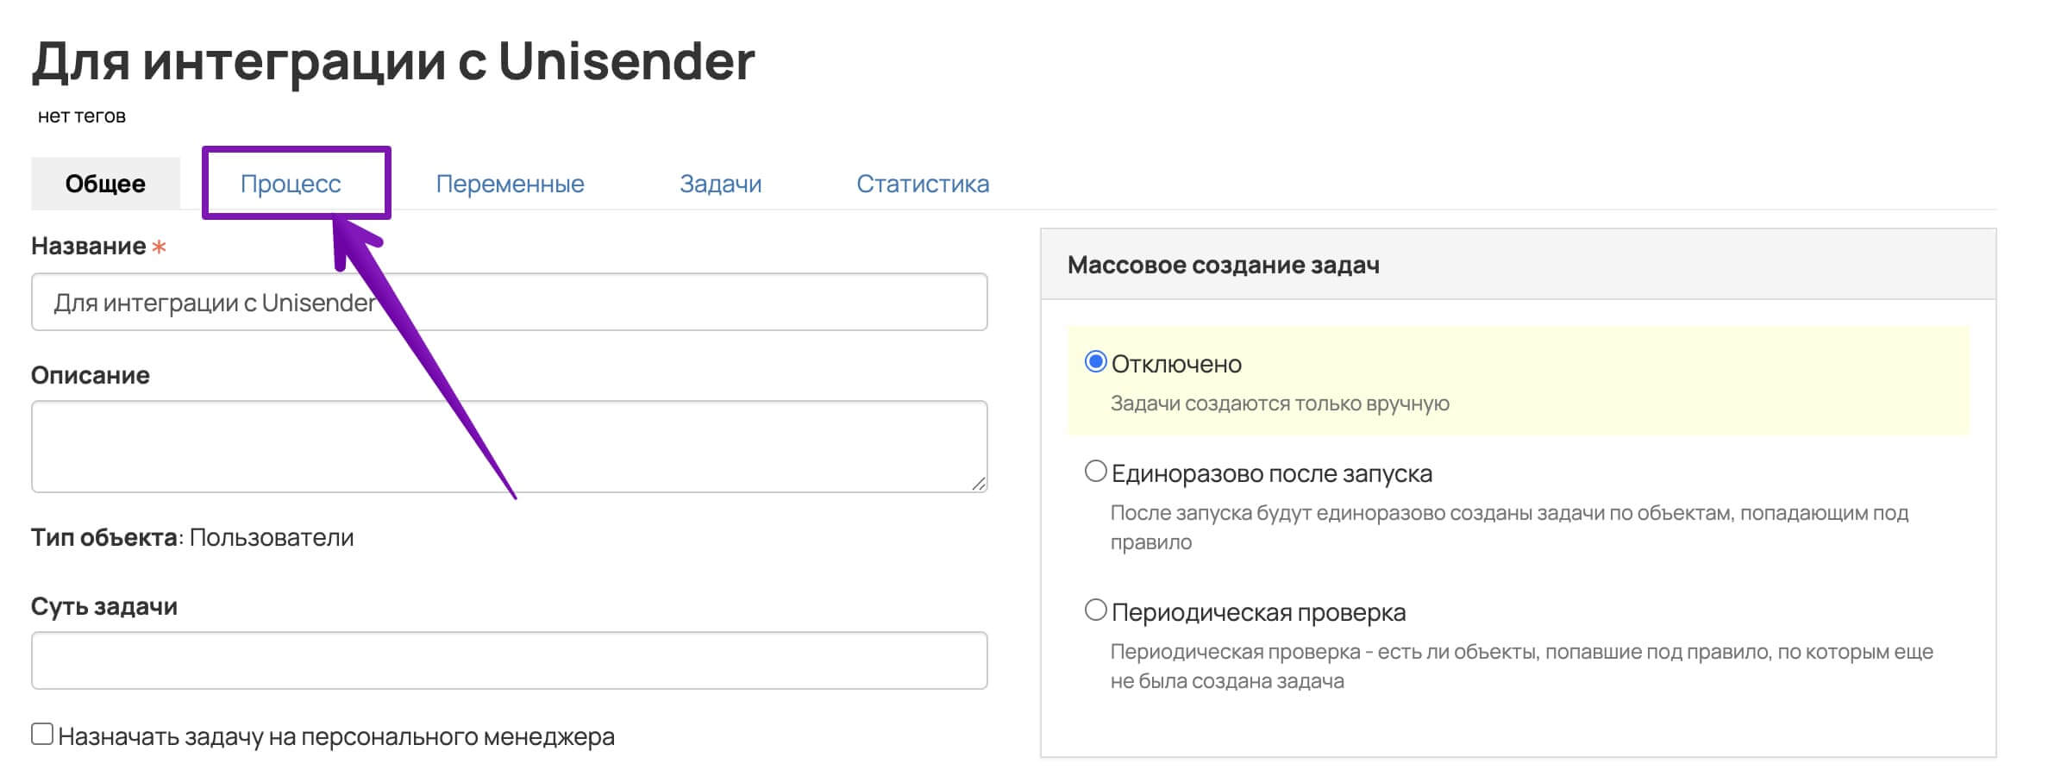Open the Статистика tab
The image size is (2061, 776).
click(923, 184)
